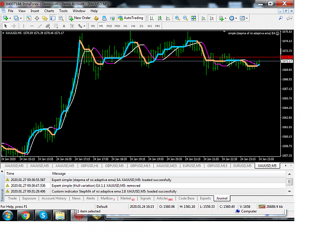The image size is (309, 232).
Task: Select the Horizontal Line drawing tool
Action: click(x=32, y=26)
